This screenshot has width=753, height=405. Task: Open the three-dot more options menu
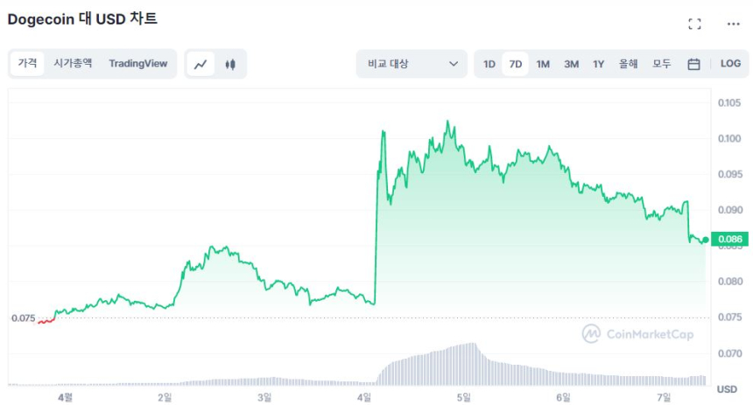[x=734, y=24]
